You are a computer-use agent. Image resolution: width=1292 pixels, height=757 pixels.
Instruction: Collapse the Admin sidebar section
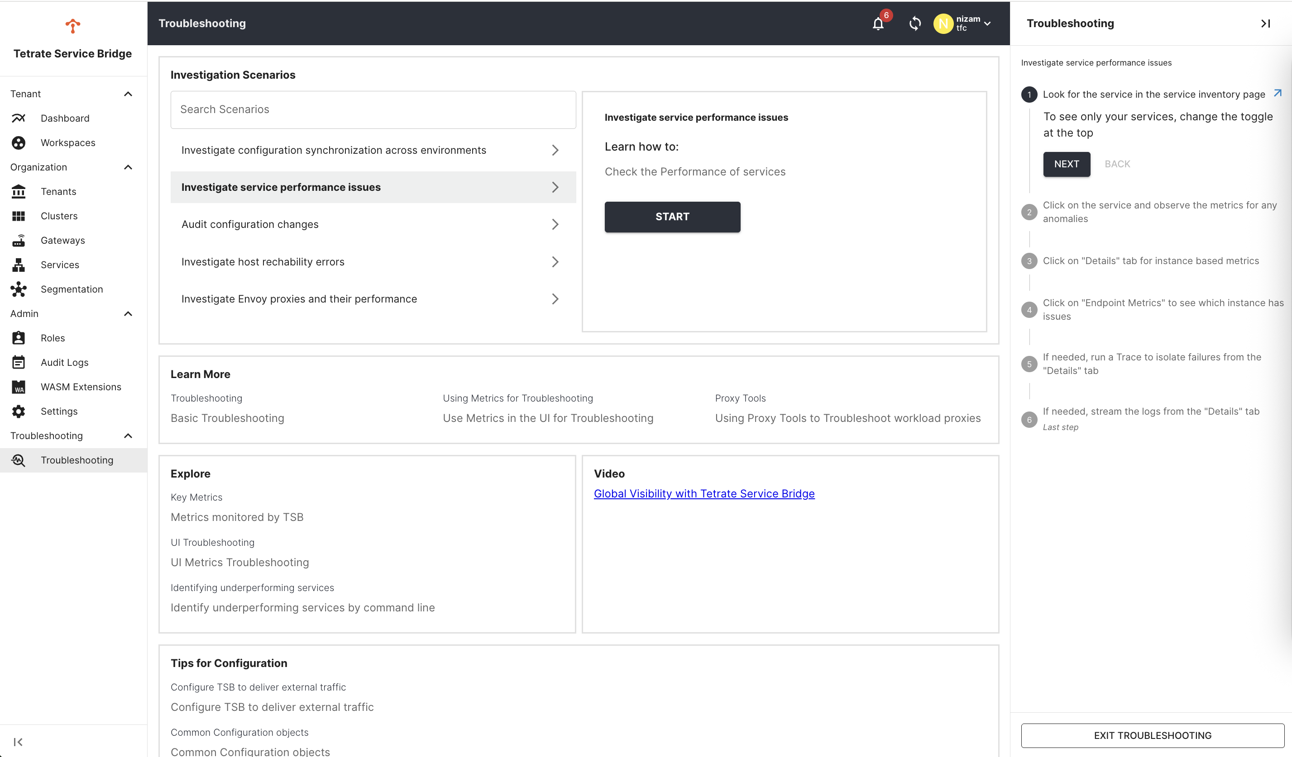[128, 313]
